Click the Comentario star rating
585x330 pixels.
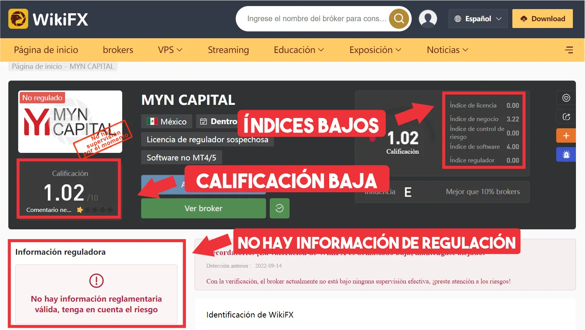click(x=95, y=210)
